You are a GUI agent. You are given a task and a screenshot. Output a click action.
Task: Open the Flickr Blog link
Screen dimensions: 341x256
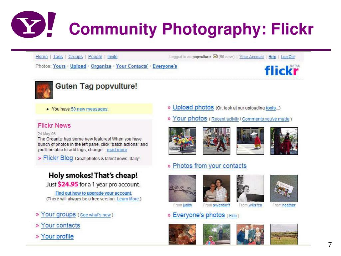[58, 158]
